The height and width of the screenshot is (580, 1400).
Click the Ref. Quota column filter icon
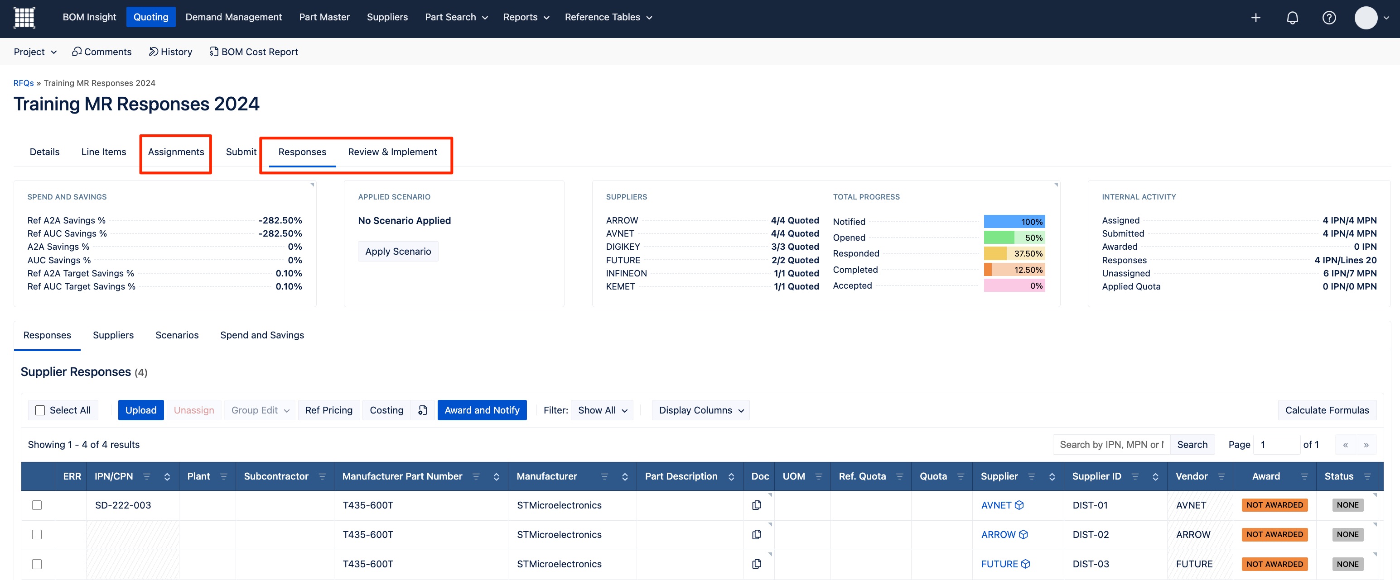(899, 476)
